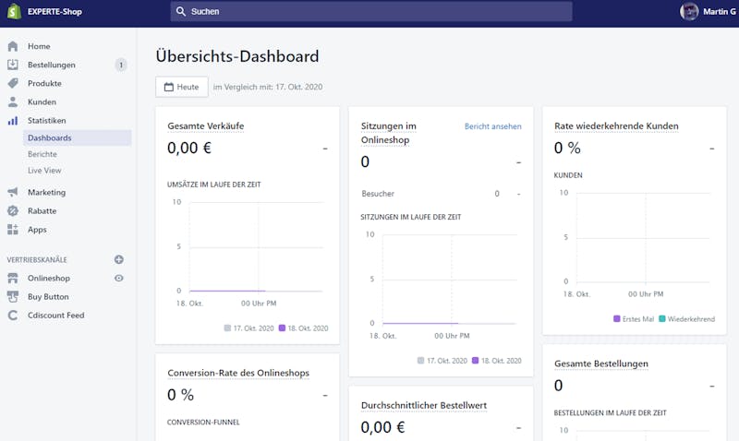Open Apps section

click(x=37, y=230)
